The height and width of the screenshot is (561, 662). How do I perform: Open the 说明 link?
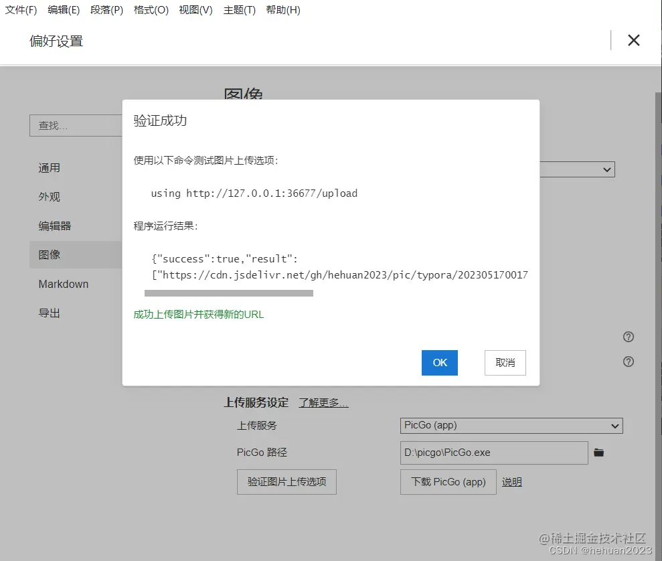click(511, 482)
